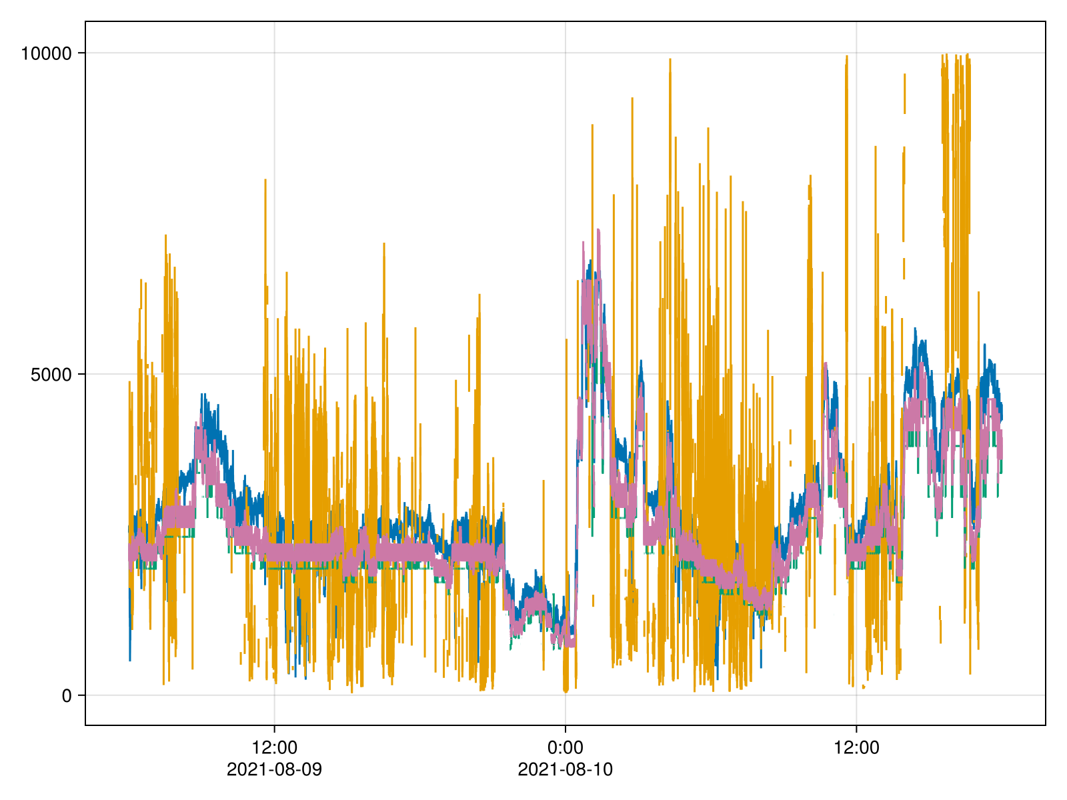1067x800 pixels.
Task: Click the 2021-08-10 date label
Action: [x=565, y=770]
